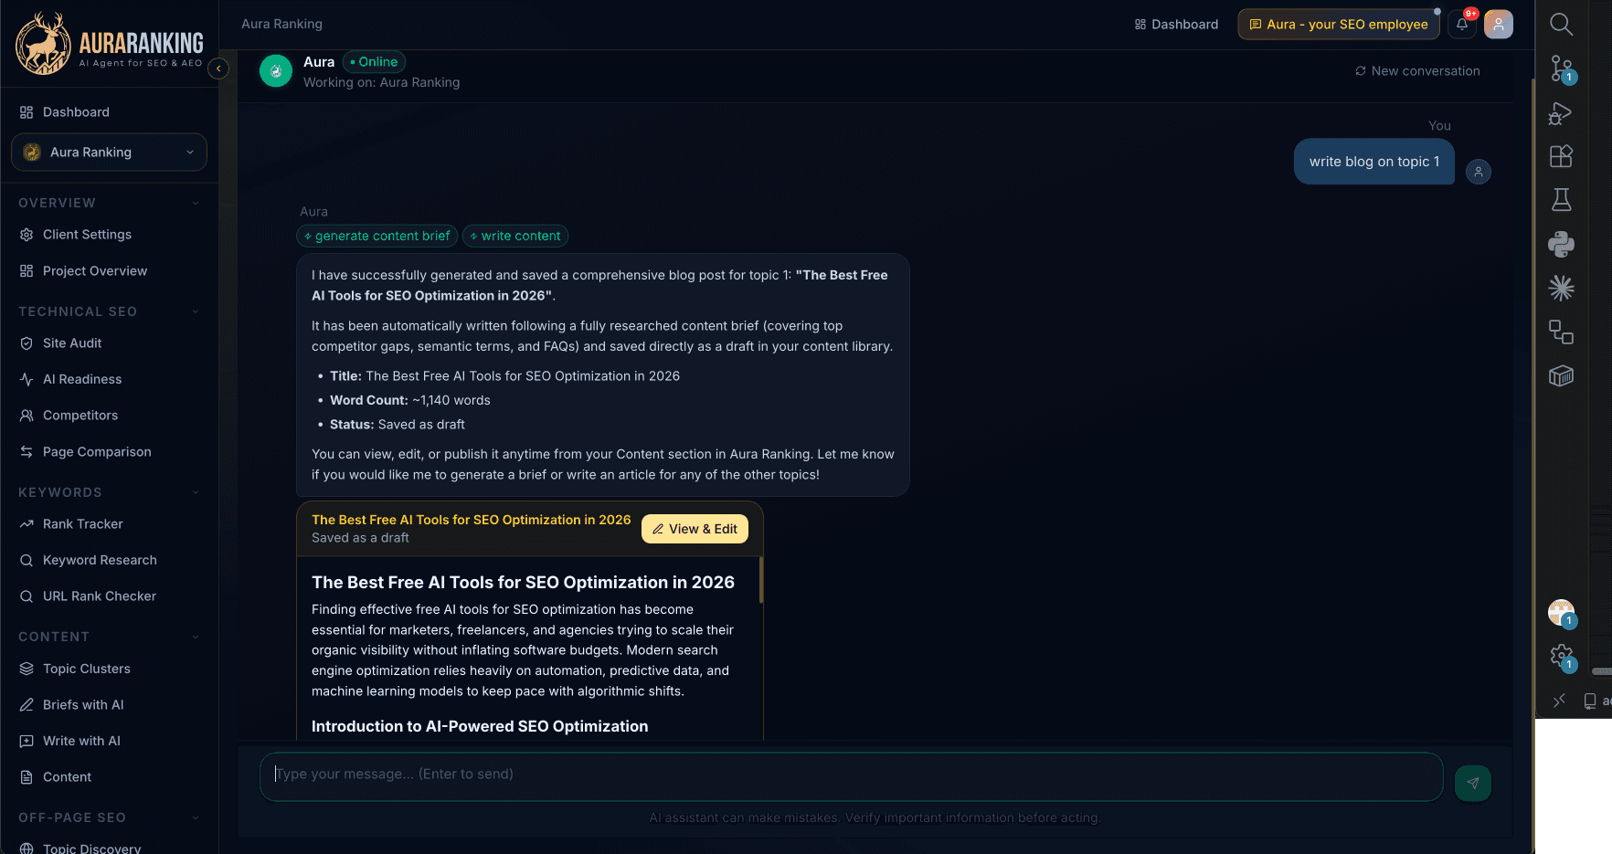Open the Extensions view

tap(1561, 156)
